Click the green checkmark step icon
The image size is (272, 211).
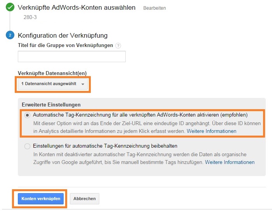[10, 7]
